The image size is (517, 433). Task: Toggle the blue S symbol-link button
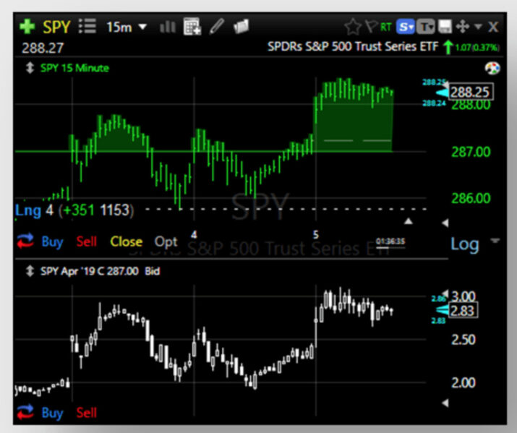(x=405, y=27)
